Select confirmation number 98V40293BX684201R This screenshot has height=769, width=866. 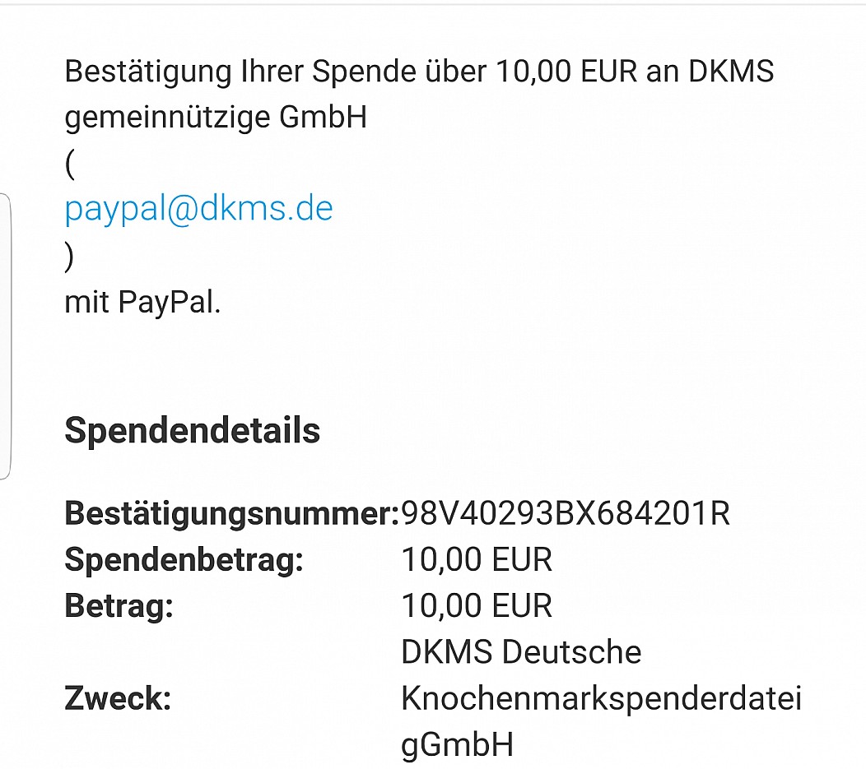coord(566,513)
